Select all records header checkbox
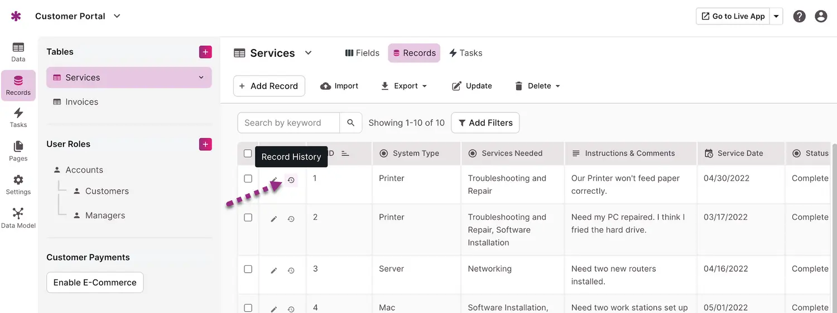 (248, 154)
